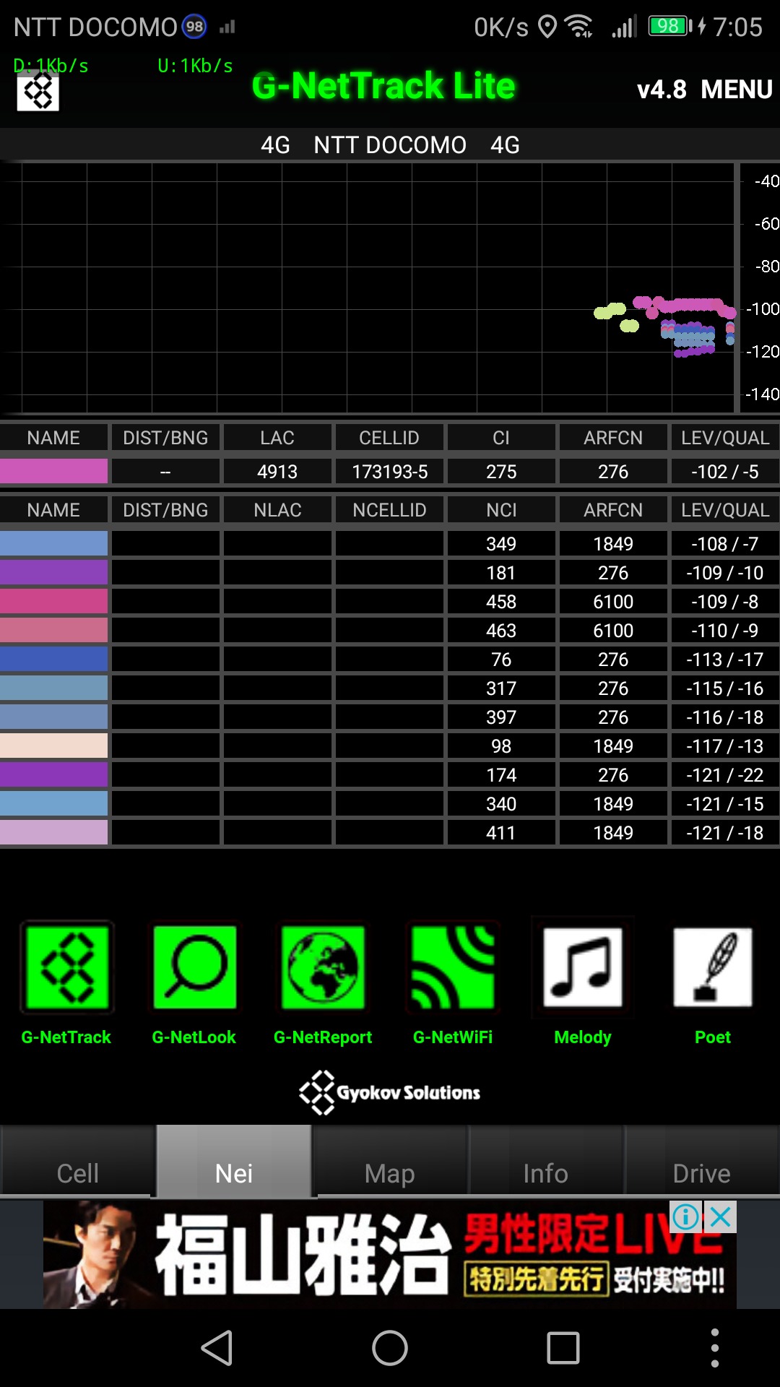Tap the WiFi status icon

[x=579, y=27]
